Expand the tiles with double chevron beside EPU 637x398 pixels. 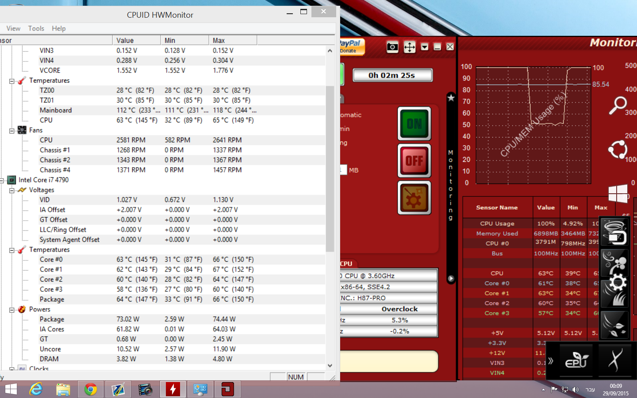click(551, 361)
